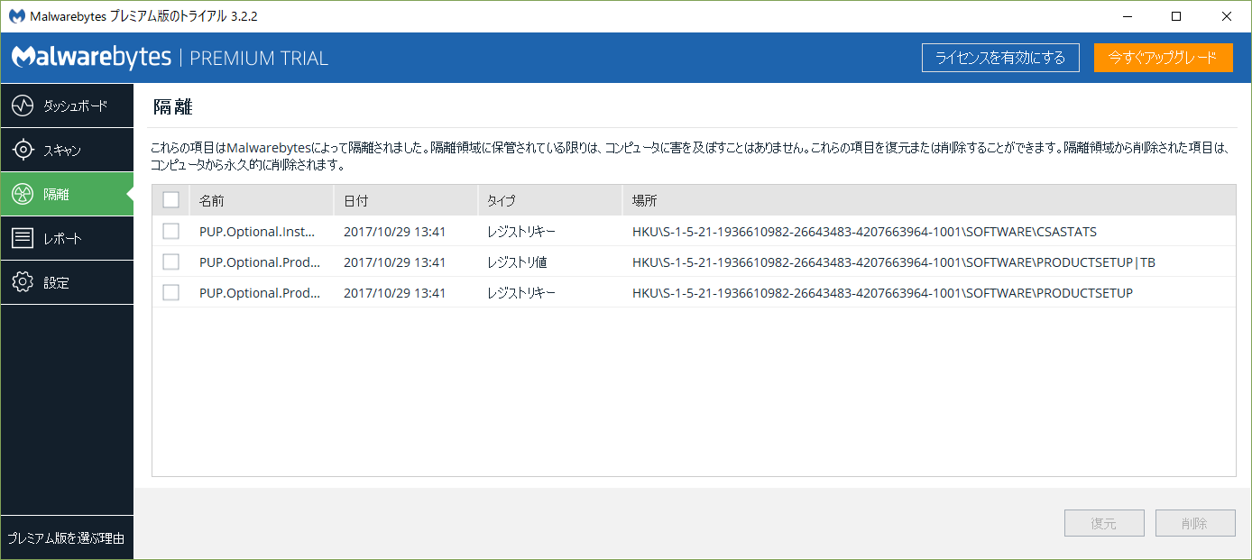Select the スキャン sidebar icon

[x=24, y=150]
